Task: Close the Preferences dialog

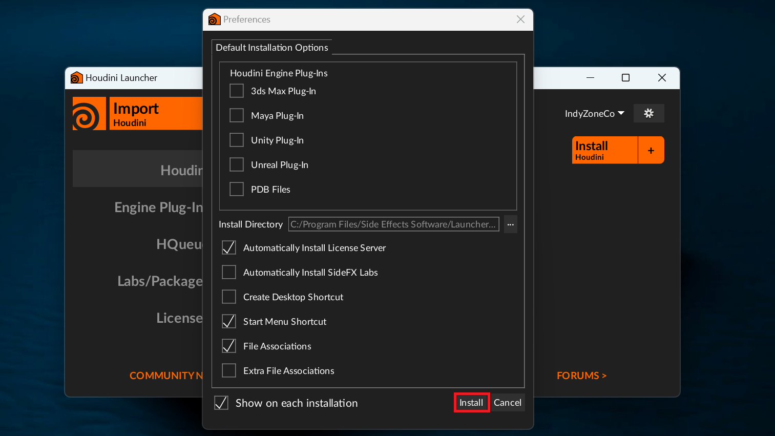Action: (520, 19)
